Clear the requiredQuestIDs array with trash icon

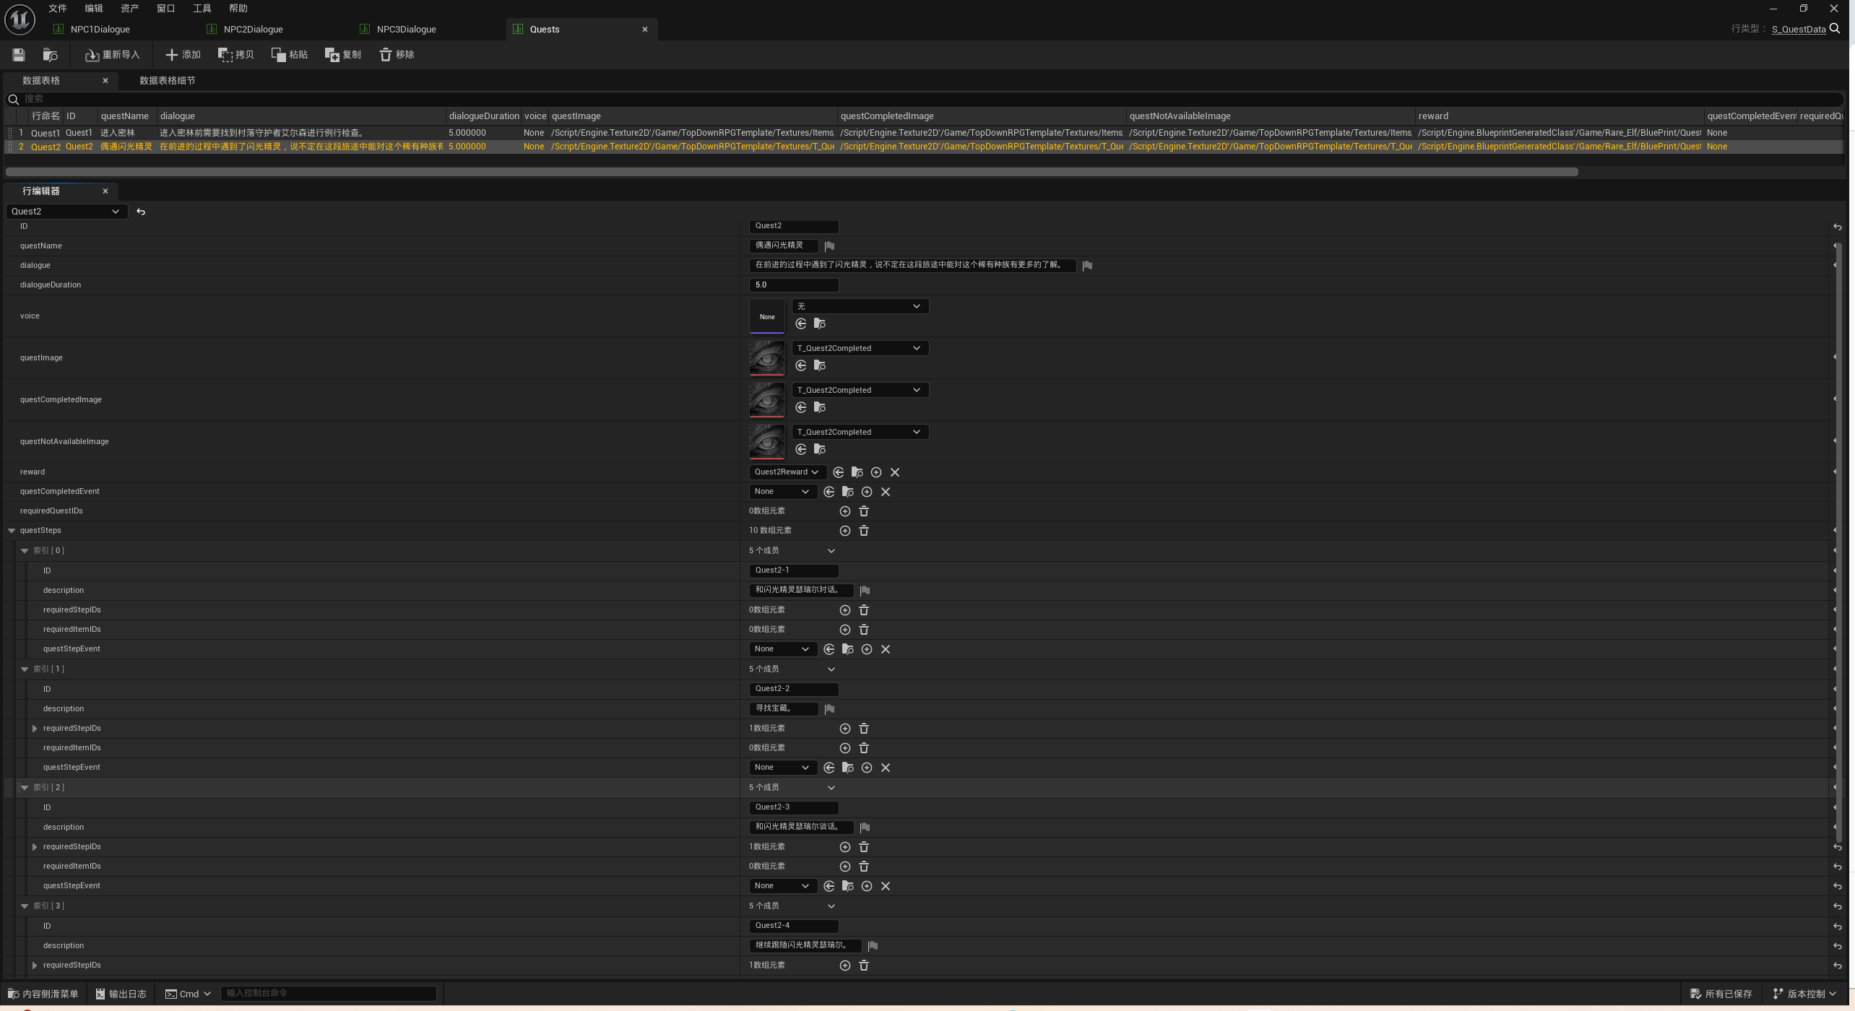click(x=864, y=511)
